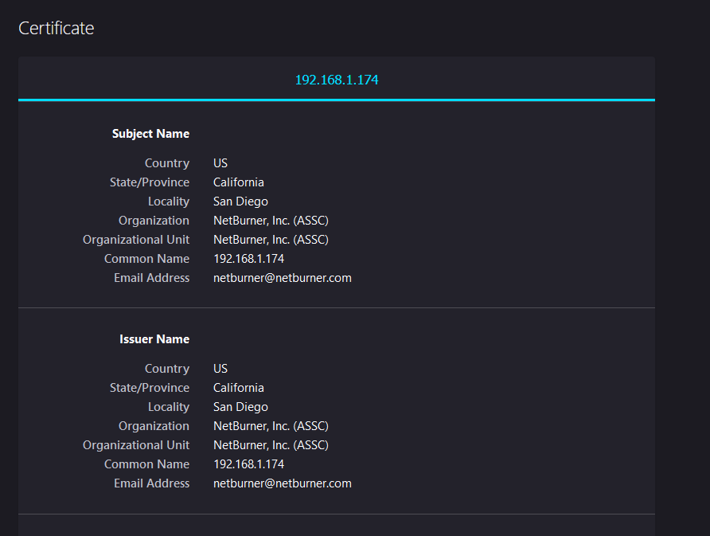Select Issuer Name Common Name value 192.168.1.174
The width and height of the screenshot is (710, 536).
coord(248,464)
